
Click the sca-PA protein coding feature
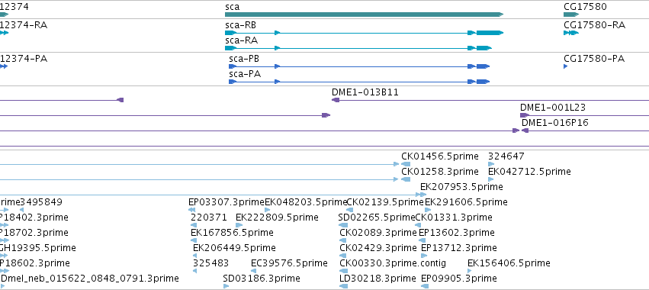pyautogui.click(x=359, y=82)
